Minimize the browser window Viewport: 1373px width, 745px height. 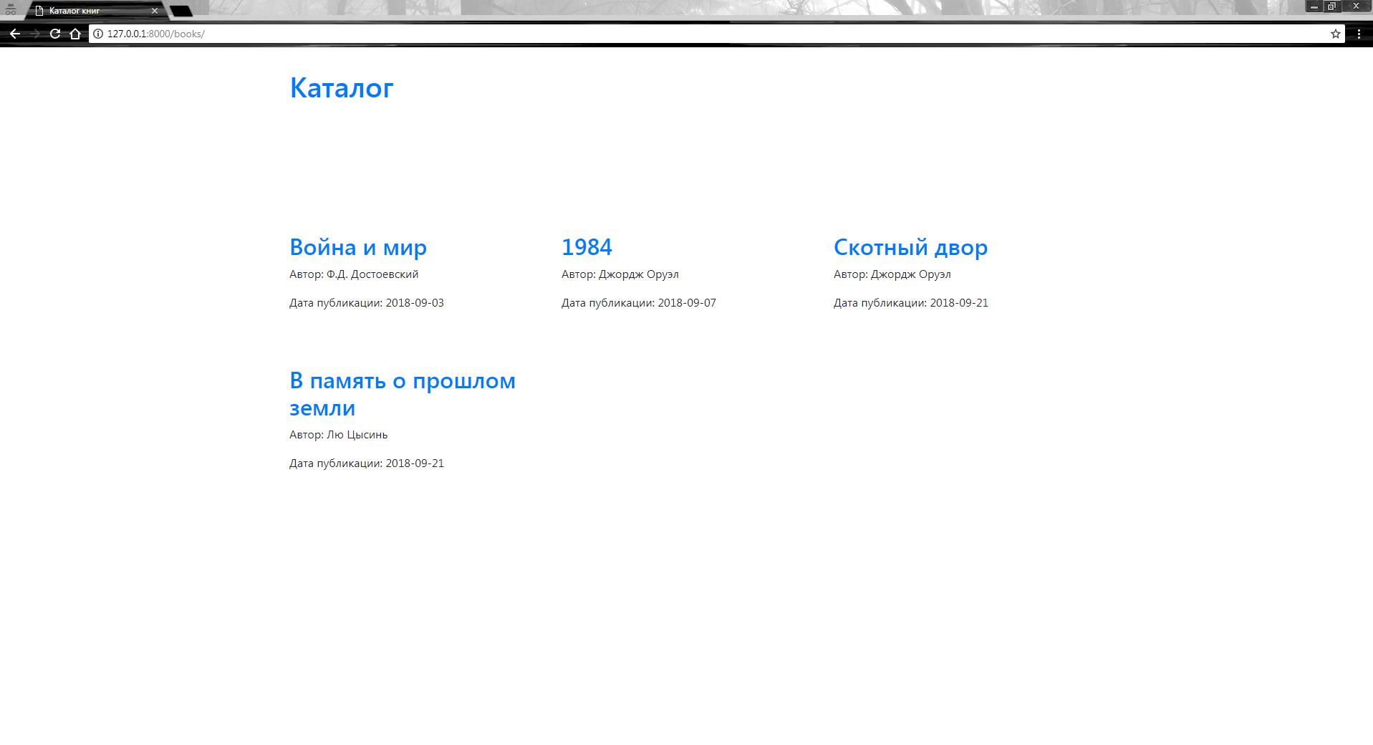pyautogui.click(x=1314, y=6)
